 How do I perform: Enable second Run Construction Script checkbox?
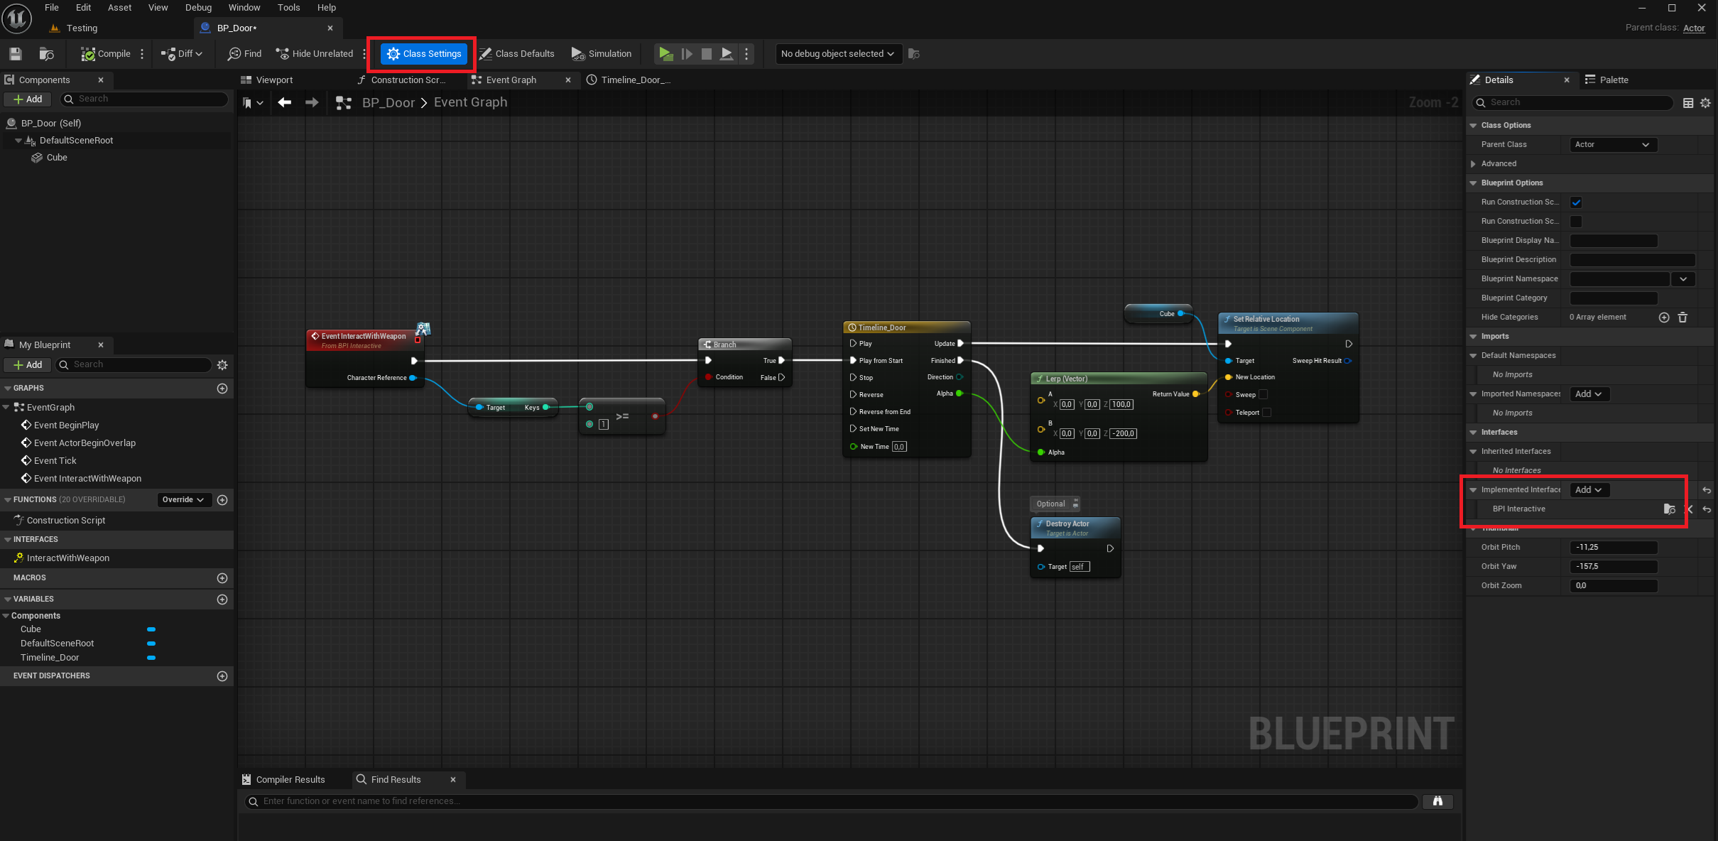[1576, 222]
